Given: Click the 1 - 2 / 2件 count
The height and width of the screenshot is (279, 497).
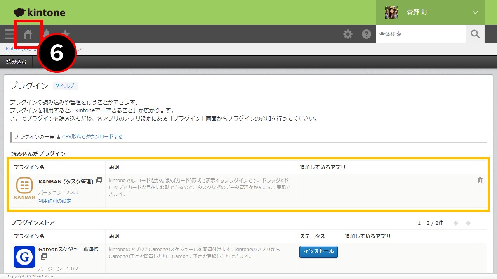Looking at the screenshot, I should tap(431, 223).
